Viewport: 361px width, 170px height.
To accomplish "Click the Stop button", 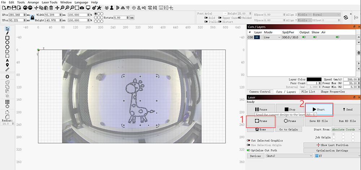I will coord(290,109).
